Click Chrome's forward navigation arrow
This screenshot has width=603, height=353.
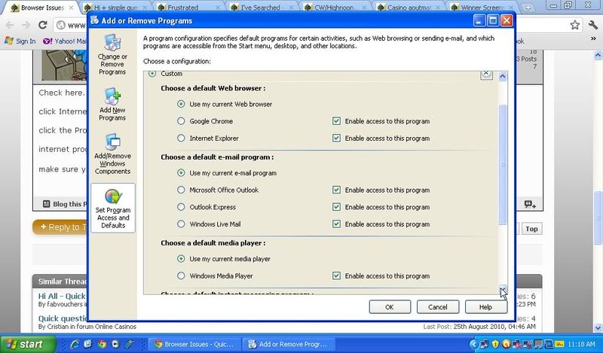pyautogui.click(x=26, y=26)
